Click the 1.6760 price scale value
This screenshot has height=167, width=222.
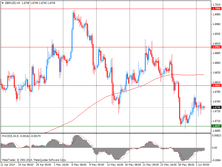click(216, 102)
